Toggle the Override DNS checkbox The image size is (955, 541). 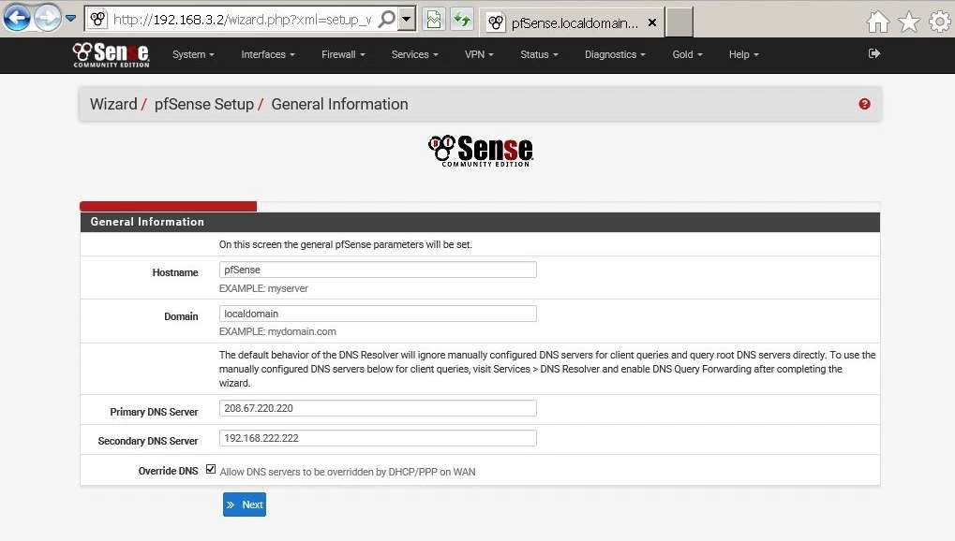coord(211,469)
